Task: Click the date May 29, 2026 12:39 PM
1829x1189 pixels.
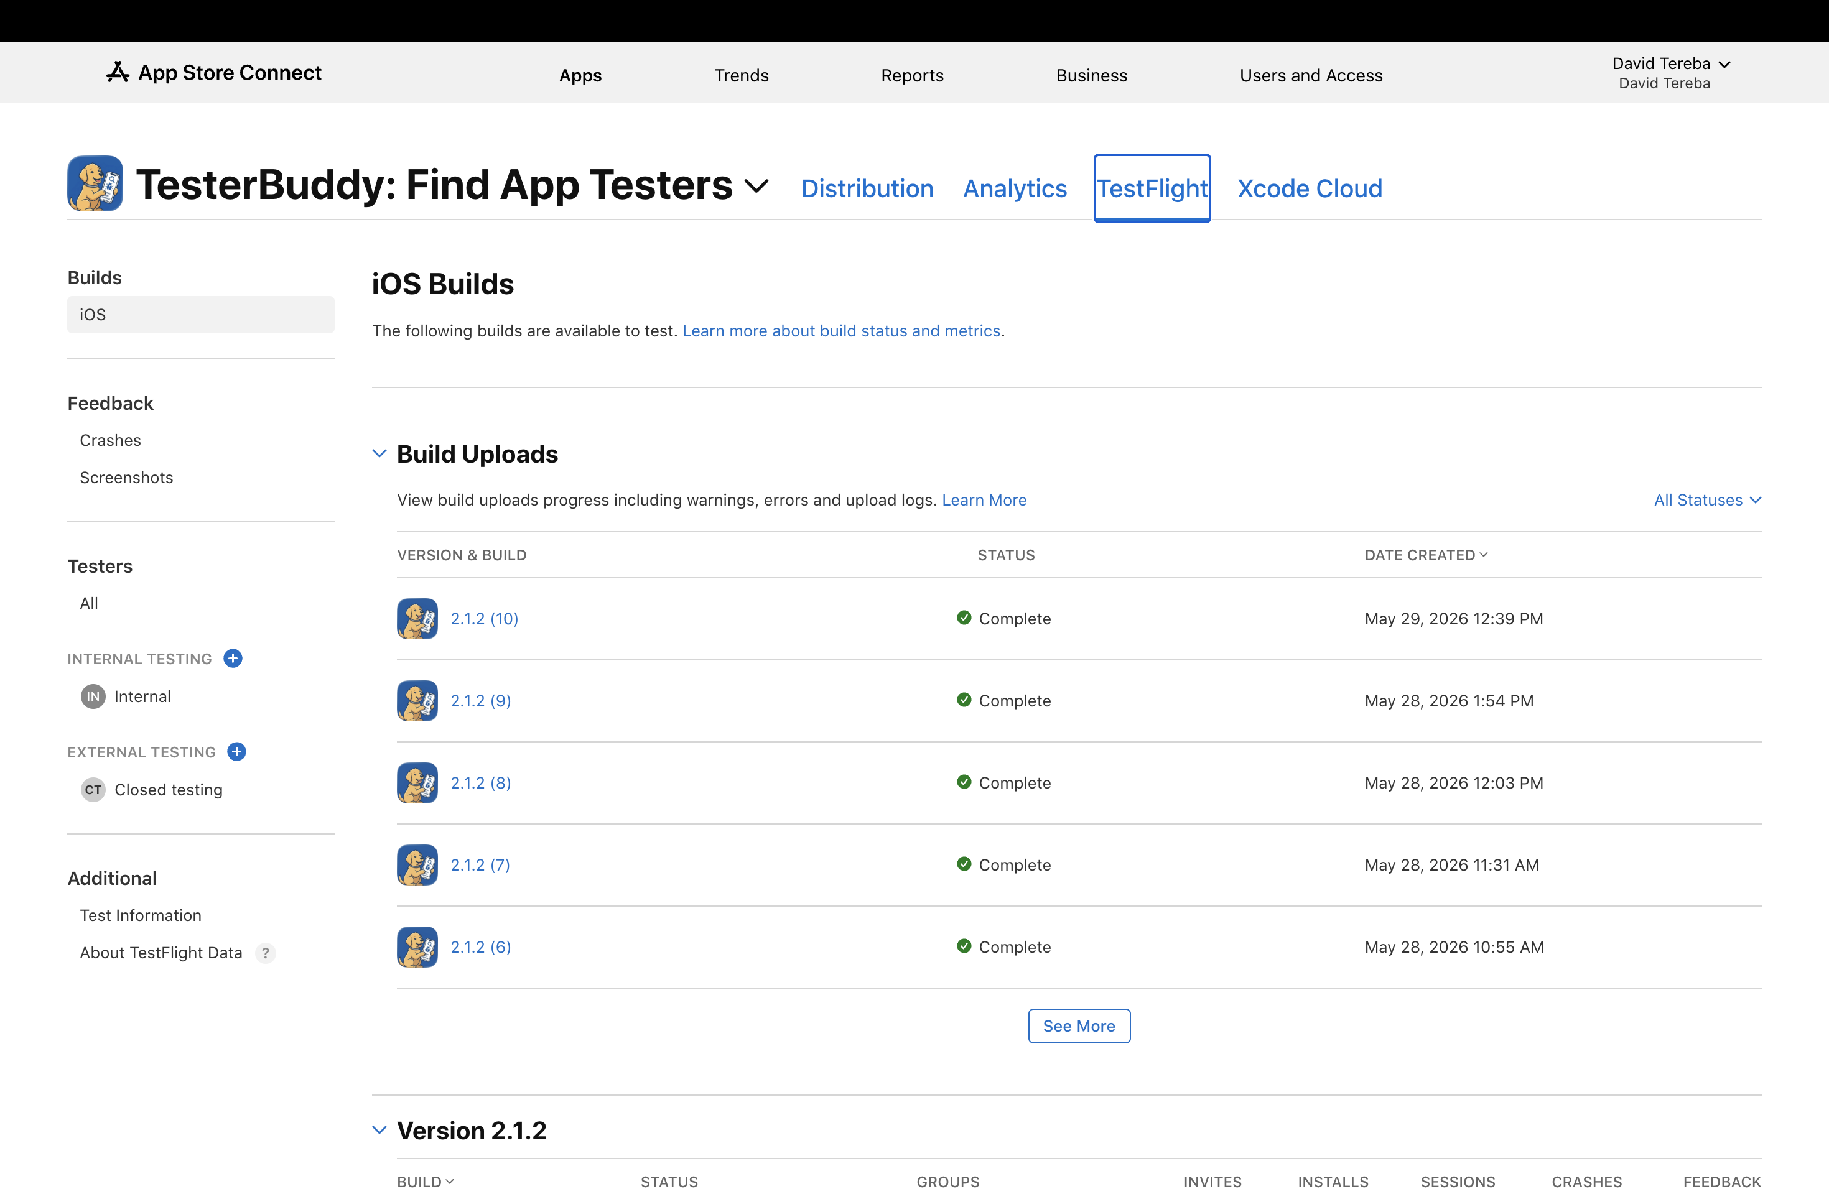Action: (x=1454, y=618)
